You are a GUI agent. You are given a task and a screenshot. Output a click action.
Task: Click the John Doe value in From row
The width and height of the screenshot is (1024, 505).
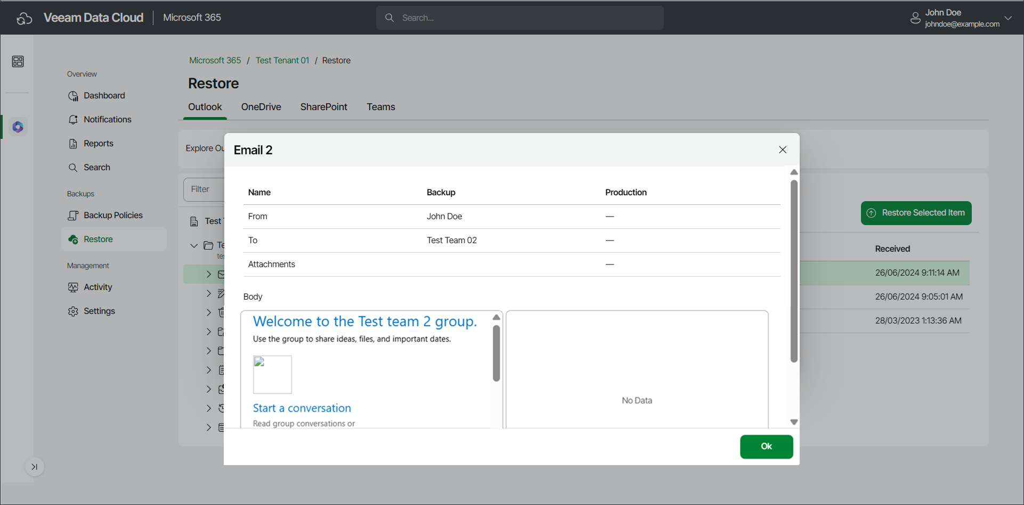tap(444, 217)
